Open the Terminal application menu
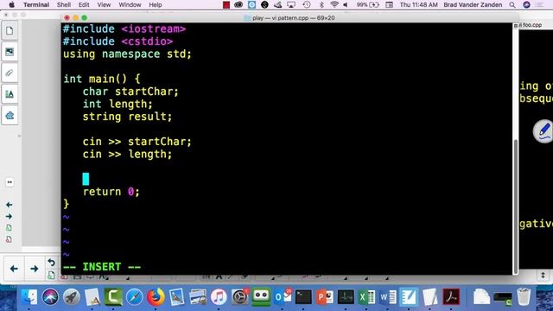The image size is (553, 311). [x=36, y=4]
